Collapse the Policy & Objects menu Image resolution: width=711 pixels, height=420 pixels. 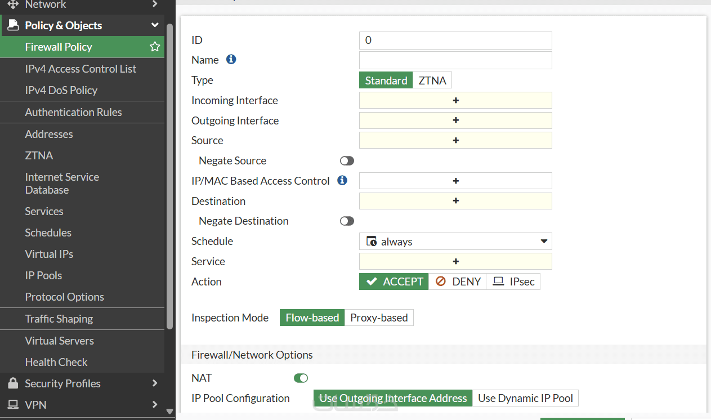155,25
